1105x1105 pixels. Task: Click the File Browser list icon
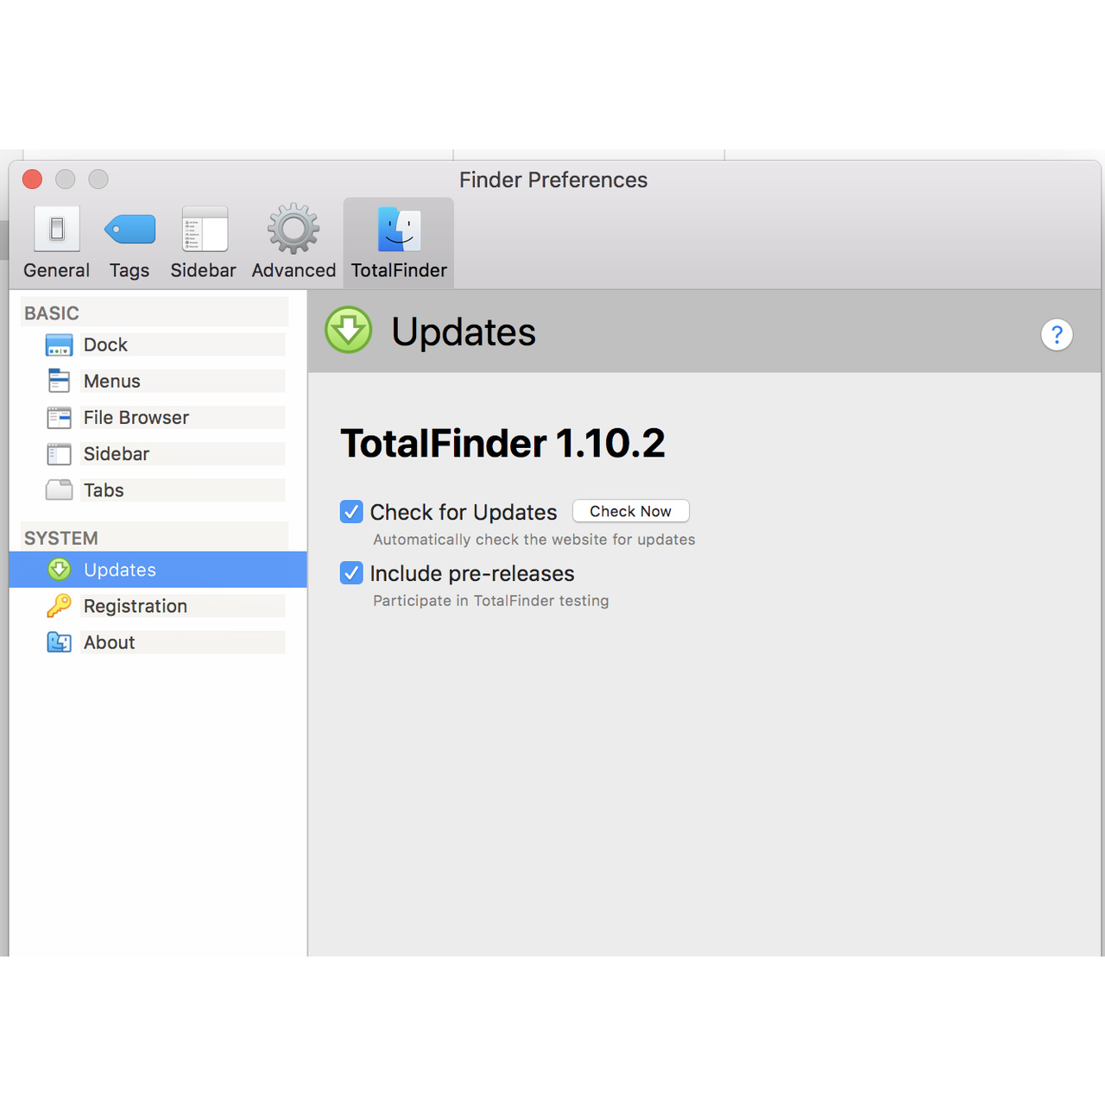[59, 418]
